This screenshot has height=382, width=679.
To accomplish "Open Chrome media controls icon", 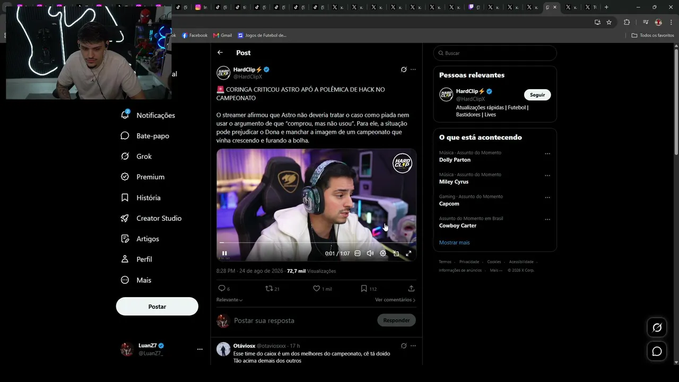I will [646, 22].
